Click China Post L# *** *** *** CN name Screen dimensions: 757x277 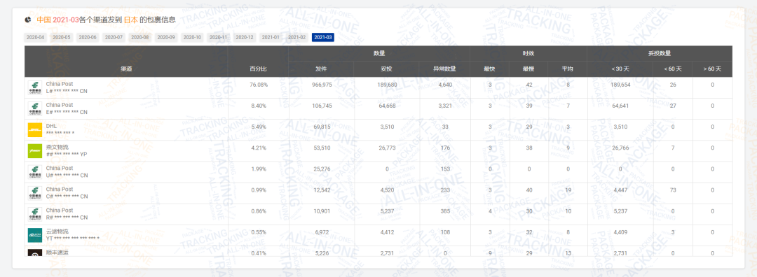67,87
